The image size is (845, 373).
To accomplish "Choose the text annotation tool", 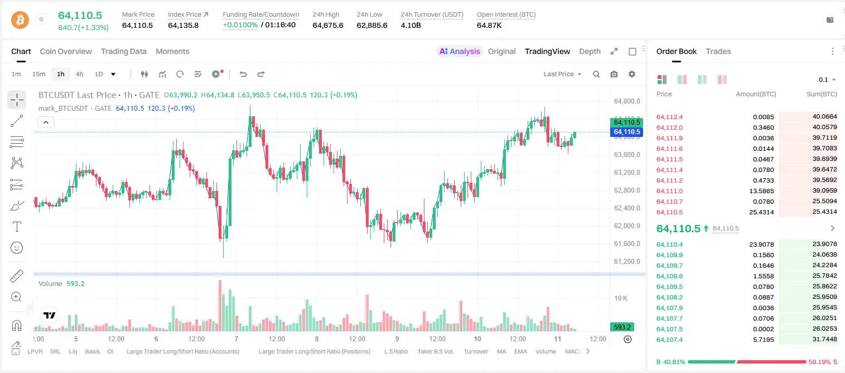I will point(17,227).
